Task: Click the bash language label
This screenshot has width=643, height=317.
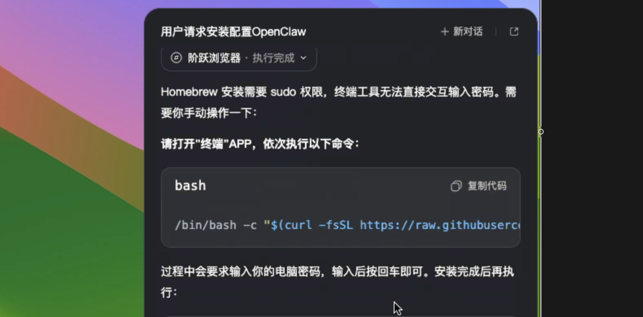Action: click(x=191, y=186)
